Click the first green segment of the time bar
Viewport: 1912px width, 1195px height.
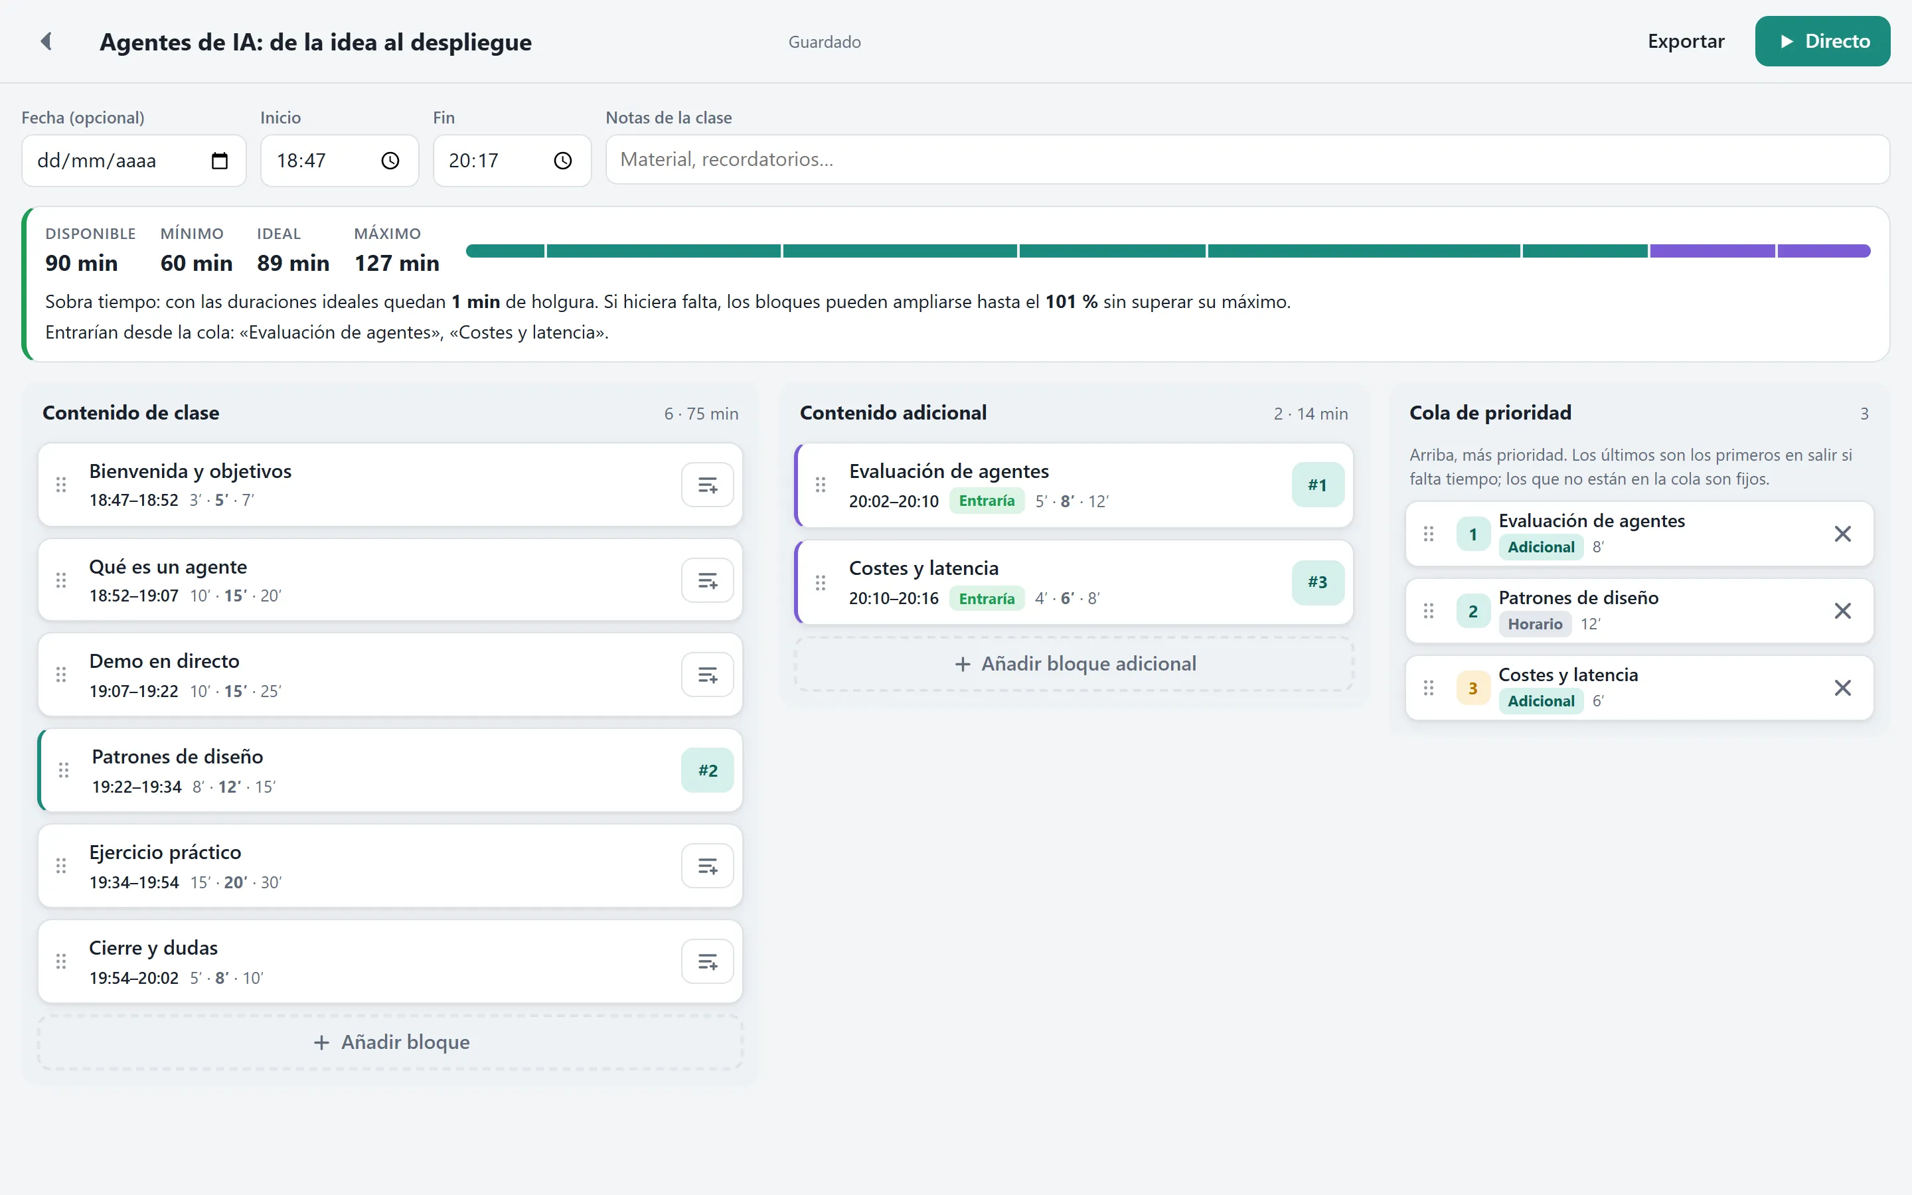pyautogui.click(x=505, y=250)
